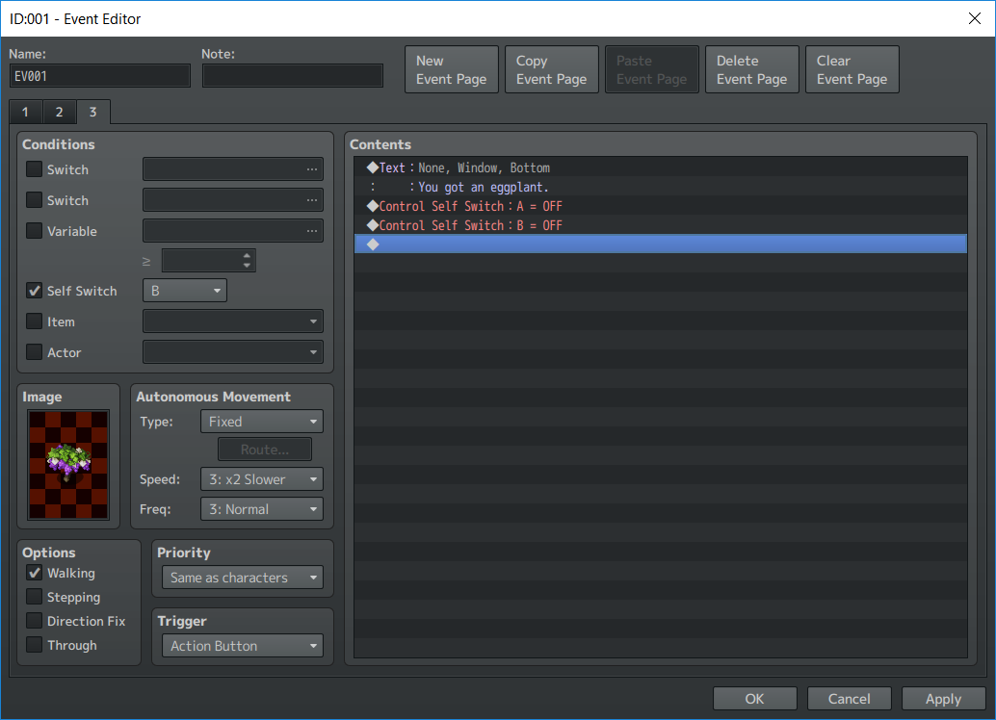996x720 pixels.
Task: Expand the Priority dropdown
Action: pyautogui.click(x=242, y=578)
